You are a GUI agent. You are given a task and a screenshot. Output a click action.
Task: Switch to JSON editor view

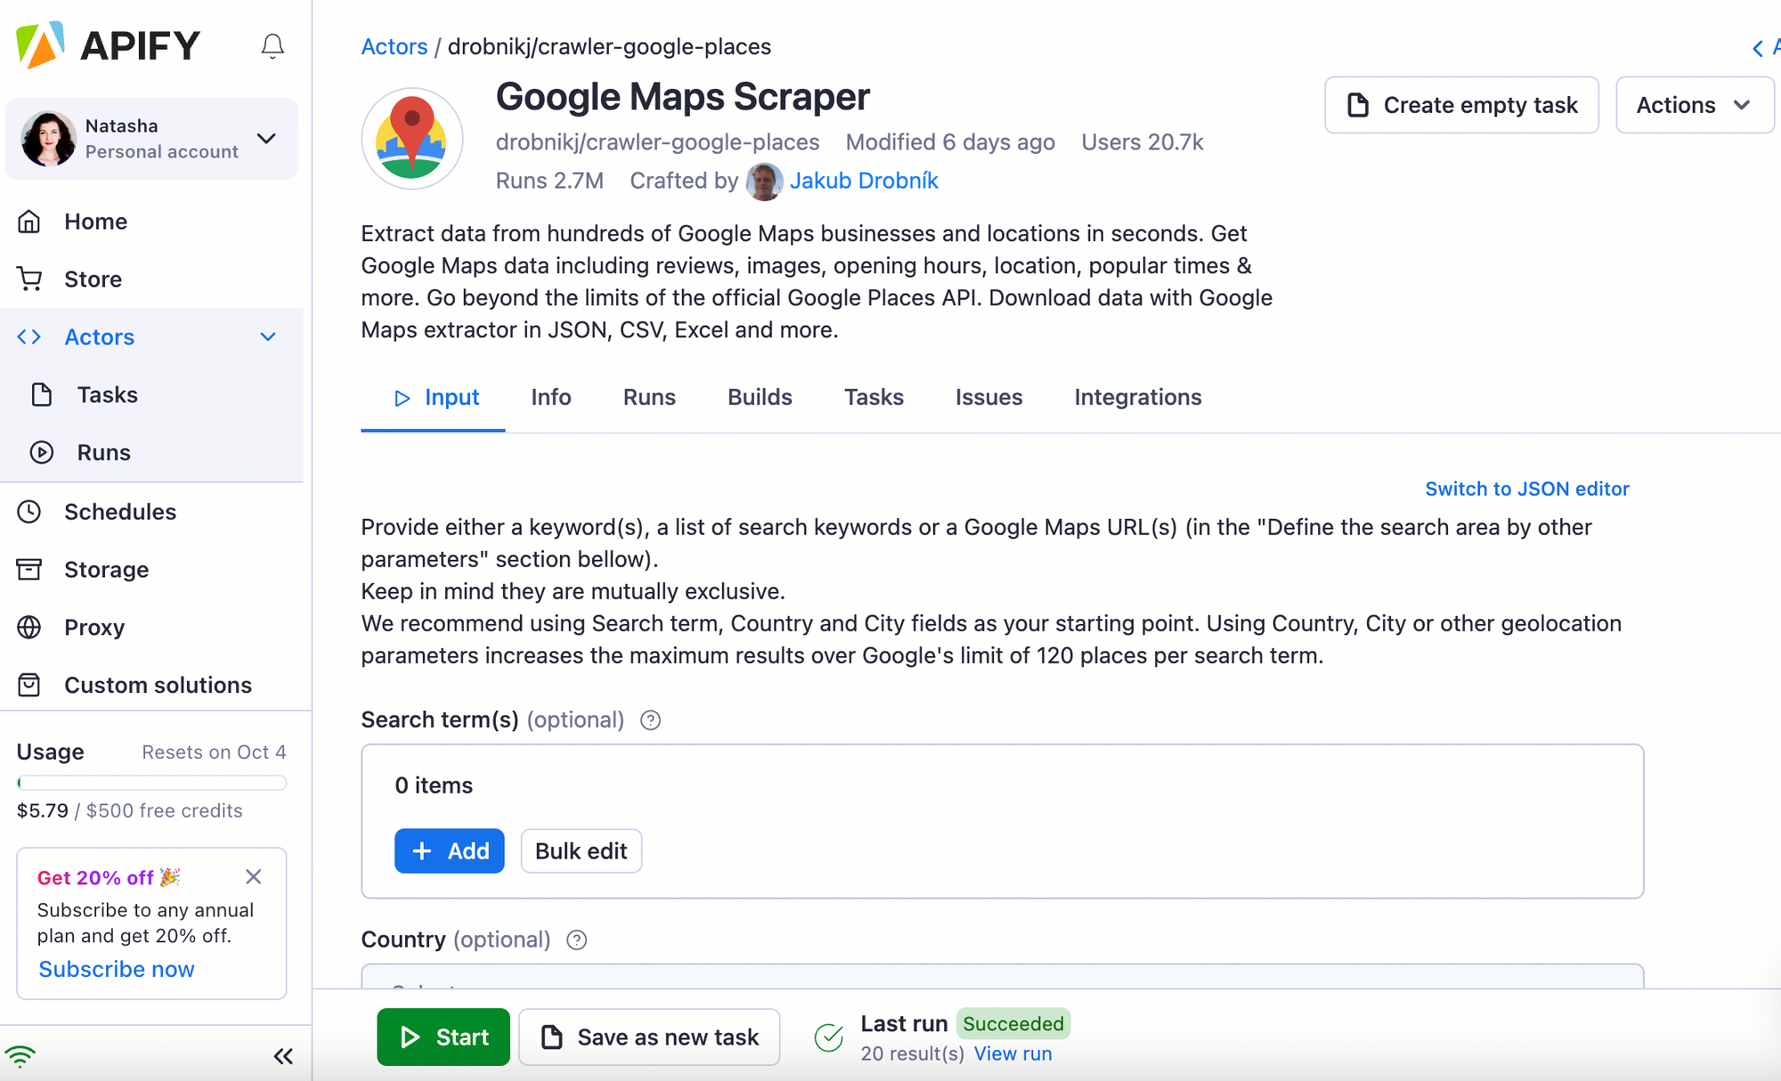click(1526, 488)
